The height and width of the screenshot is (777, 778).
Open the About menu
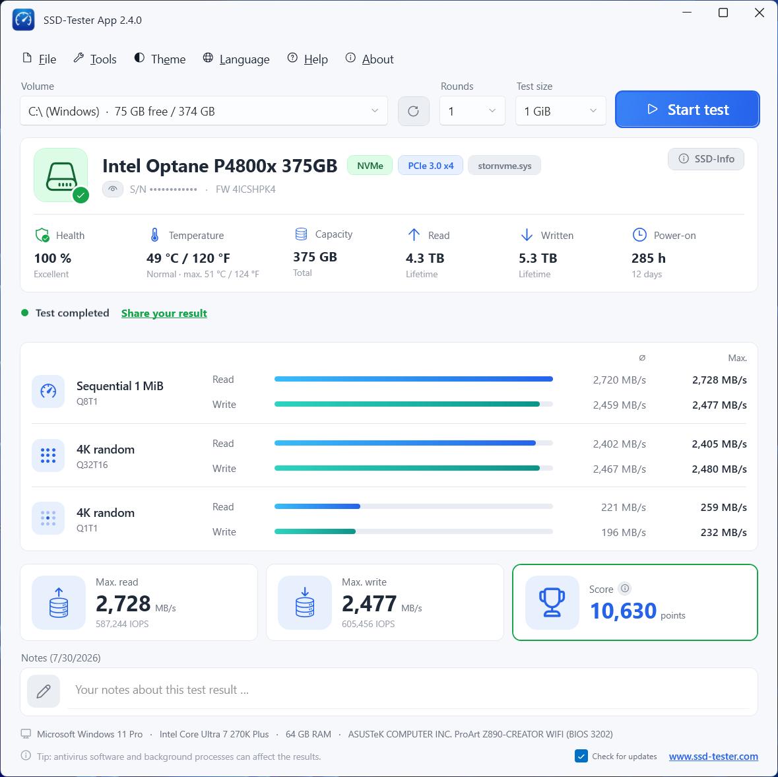pos(370,59)
